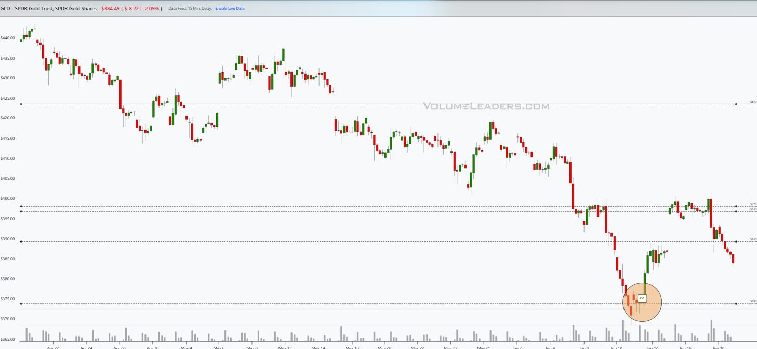Viewport: 757px width, 349px height.
Task: Click the $390.00 price axis label
Action: 7,239
